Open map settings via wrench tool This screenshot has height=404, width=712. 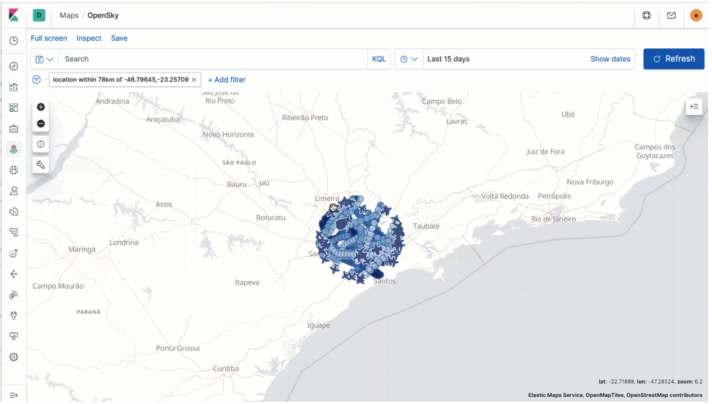[40, 165]
